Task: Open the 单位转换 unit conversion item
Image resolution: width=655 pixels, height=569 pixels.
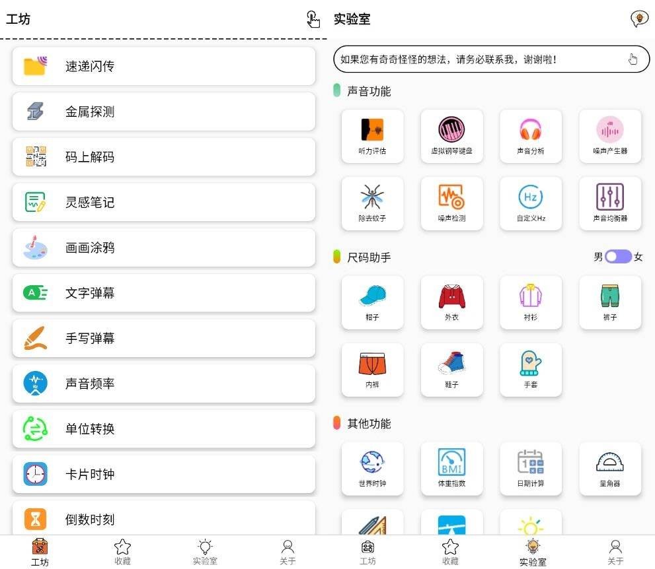Action: point(163,429)
